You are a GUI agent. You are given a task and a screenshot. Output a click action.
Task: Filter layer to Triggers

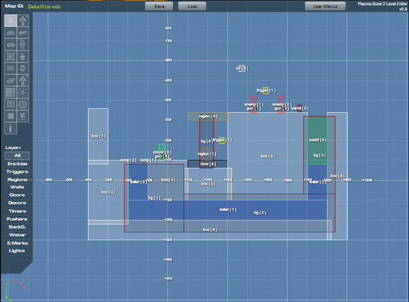click(x=17, y=172)
